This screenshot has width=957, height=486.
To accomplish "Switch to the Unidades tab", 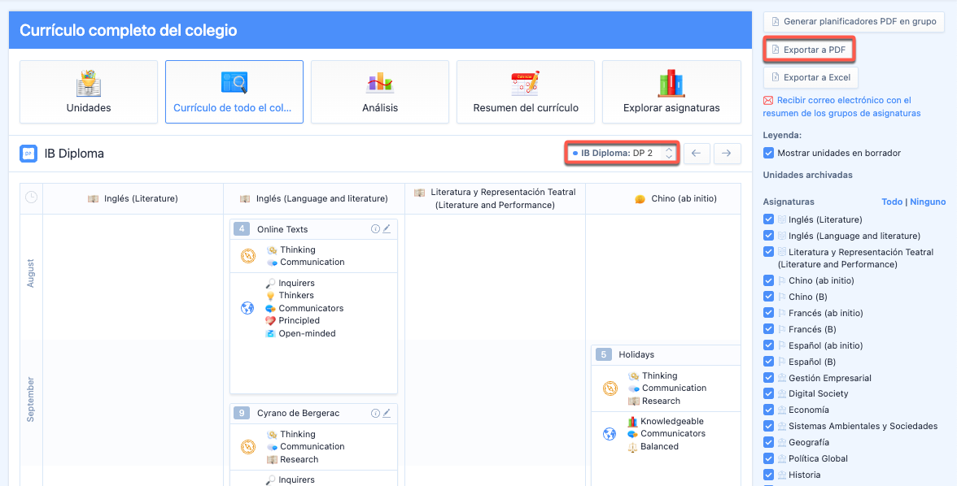I will [x=89, y=92].
